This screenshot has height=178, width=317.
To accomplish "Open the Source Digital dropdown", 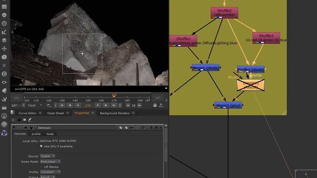I will [x=48, y=156].
